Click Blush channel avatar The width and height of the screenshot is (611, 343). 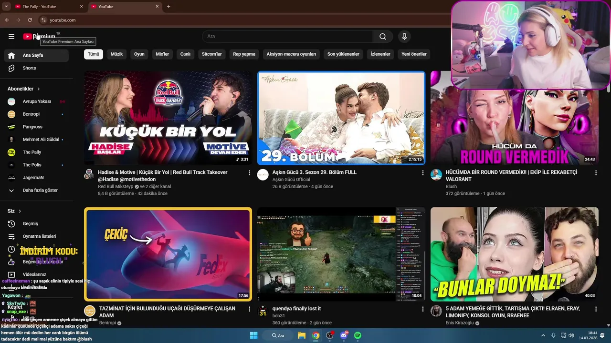[436, 174]
